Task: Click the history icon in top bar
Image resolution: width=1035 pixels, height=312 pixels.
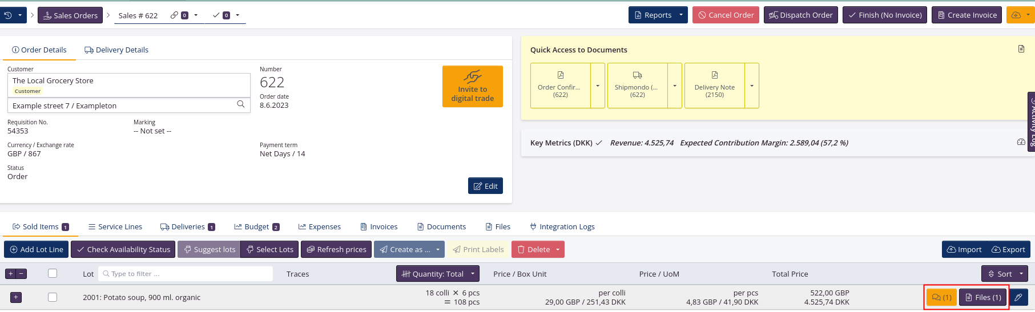Action: coord(8,15)
